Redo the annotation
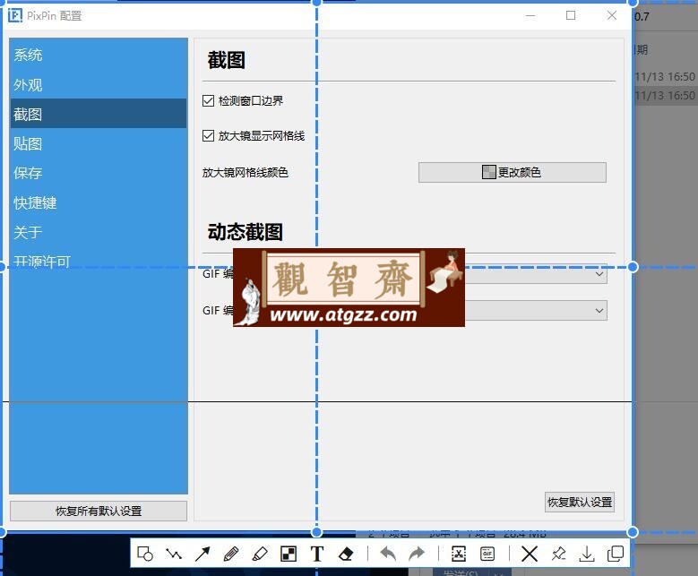 417,555
